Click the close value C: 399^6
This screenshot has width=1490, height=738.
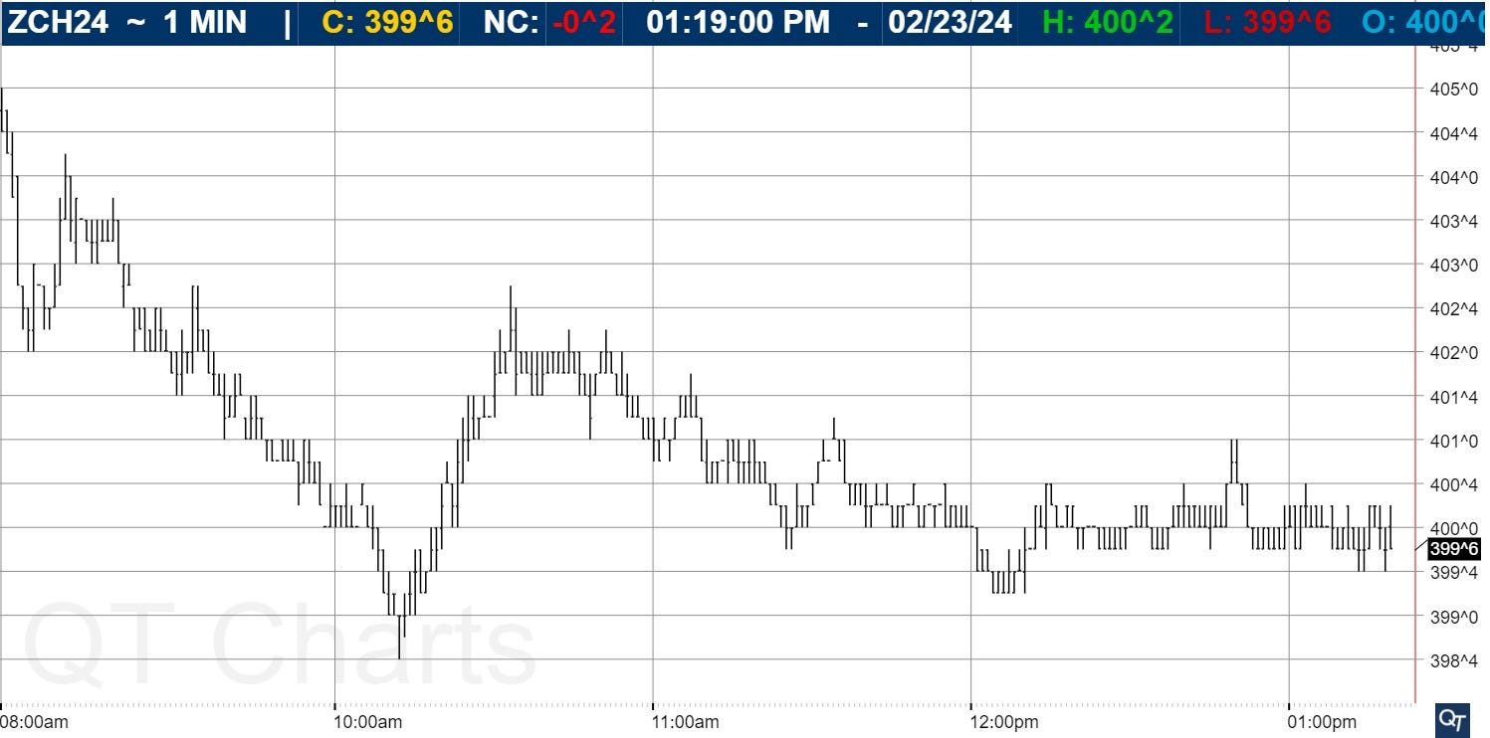386,23
